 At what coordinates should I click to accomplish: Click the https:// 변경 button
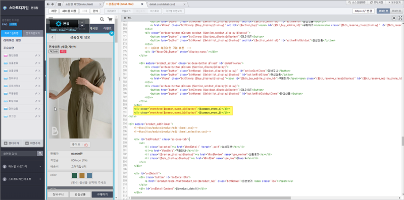pos(364,11)
